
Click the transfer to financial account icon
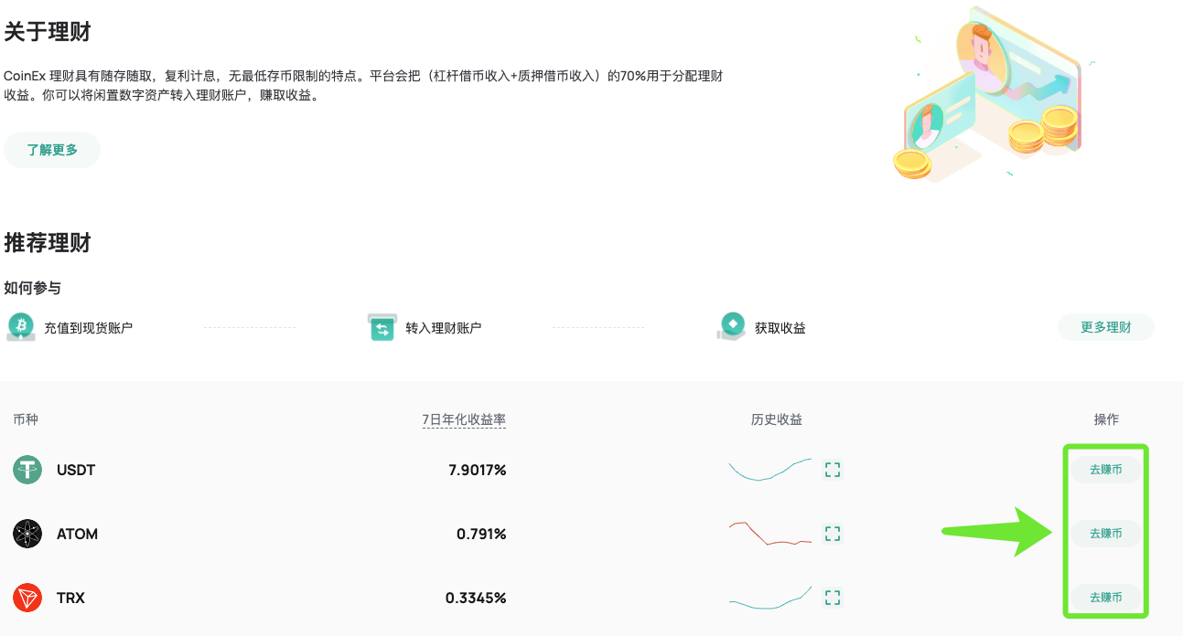point(382,327)
